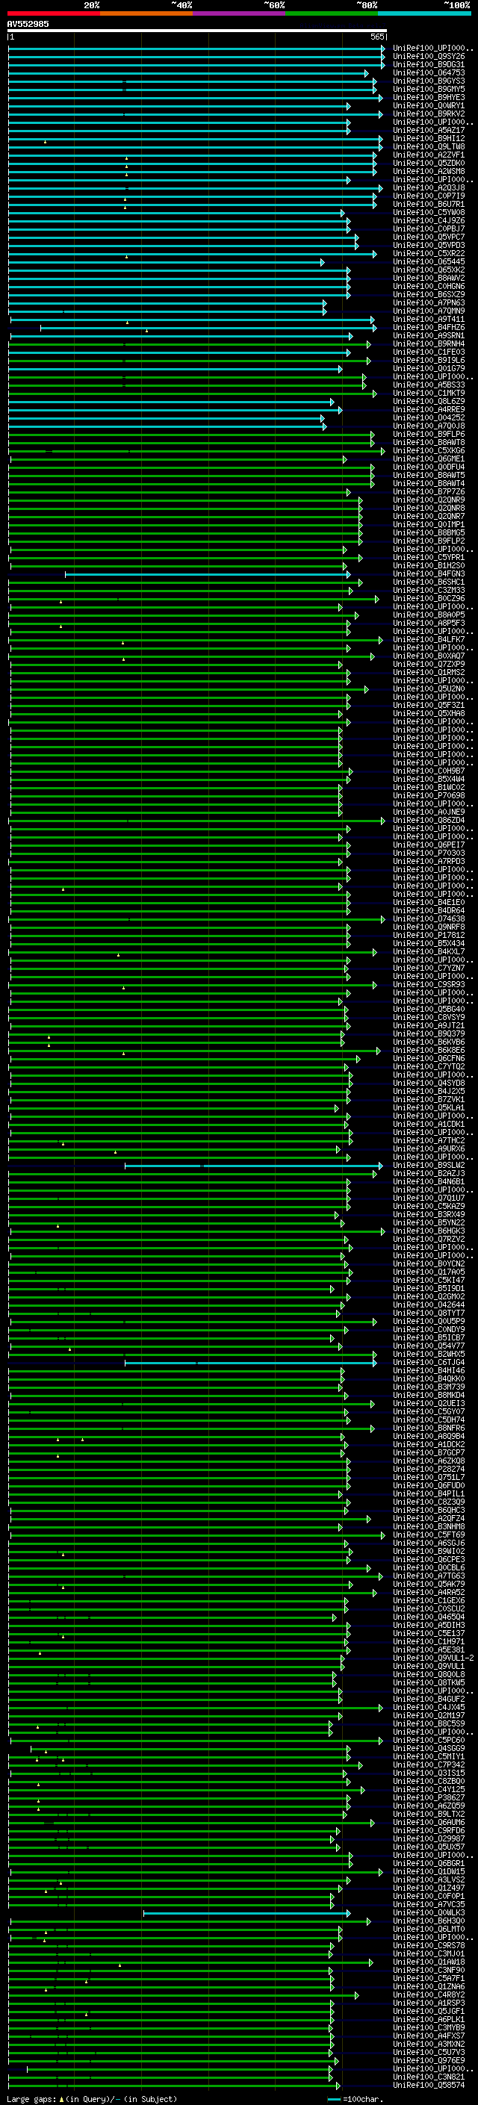Image resolution: width=478 pixels, height=2105 pixels.
Task: Open hit UniRef100_B9HYE3
Action: pyautogui.click(x=429, y=97)
